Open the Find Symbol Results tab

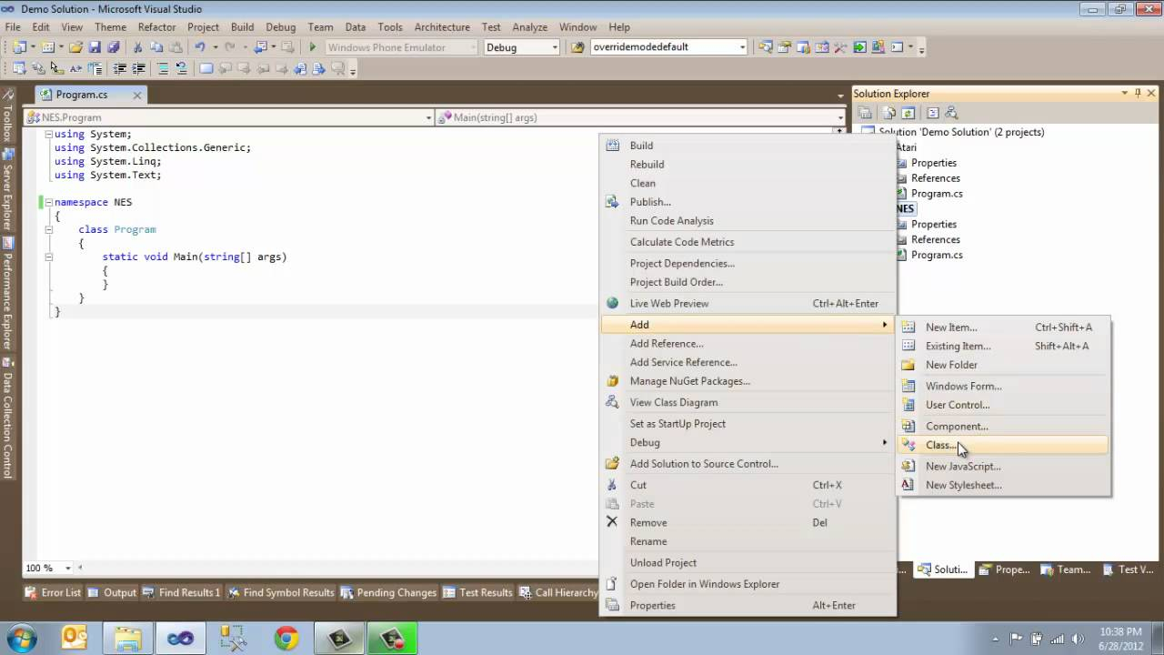tap(281, 592)
